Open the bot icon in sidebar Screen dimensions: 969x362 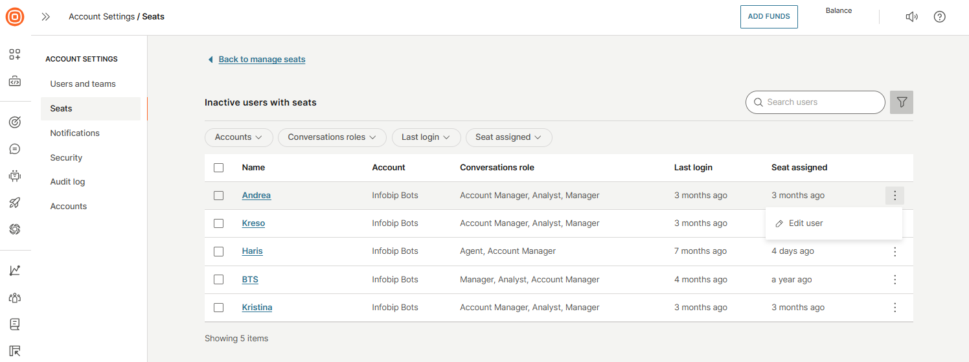tap(15, 175)
